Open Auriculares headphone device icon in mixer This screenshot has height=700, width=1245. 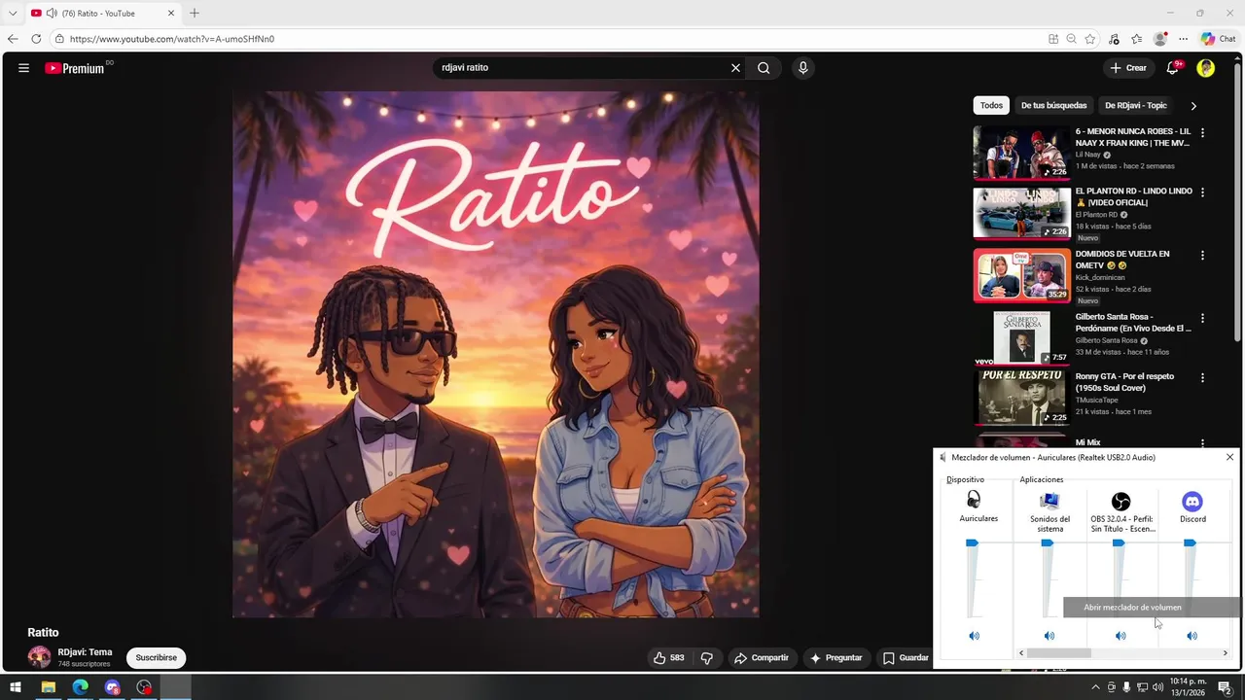[x=974, y=501]
